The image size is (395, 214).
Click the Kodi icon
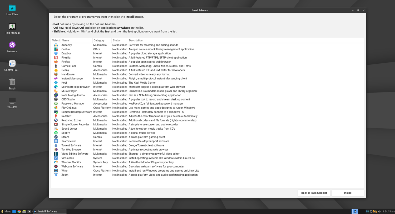pos(56,83)
